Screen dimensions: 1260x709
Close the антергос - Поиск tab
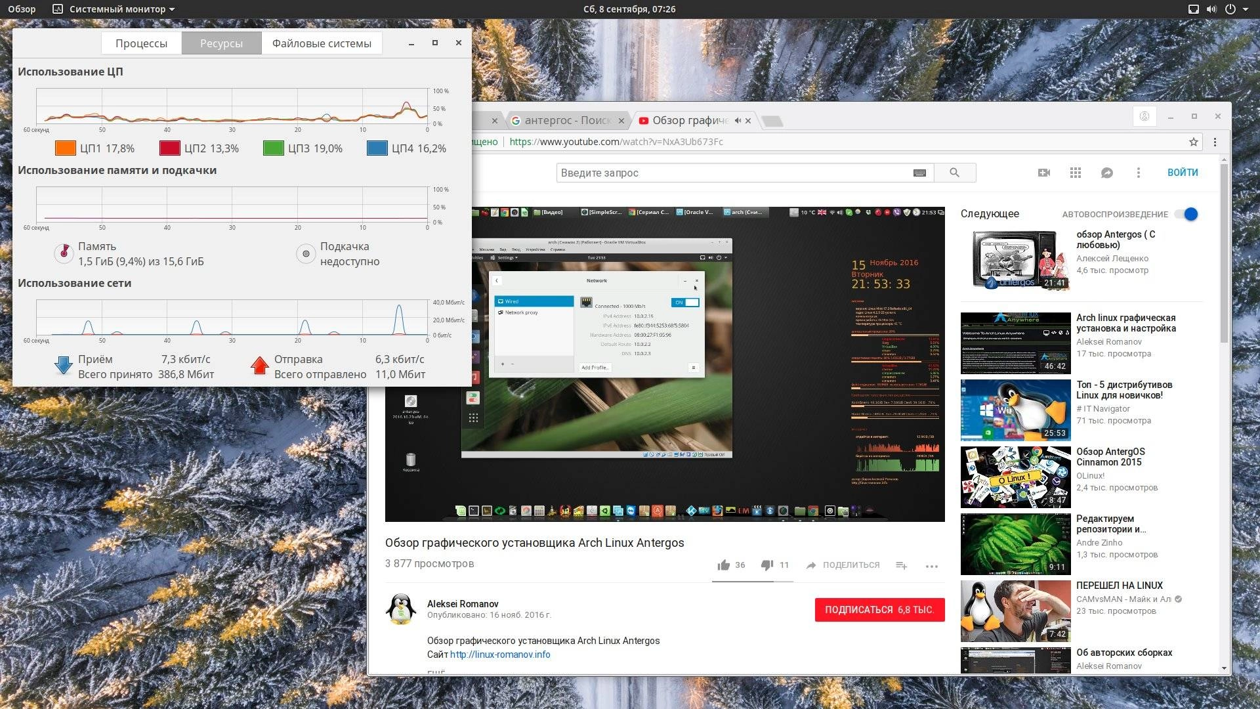(621, 121)
